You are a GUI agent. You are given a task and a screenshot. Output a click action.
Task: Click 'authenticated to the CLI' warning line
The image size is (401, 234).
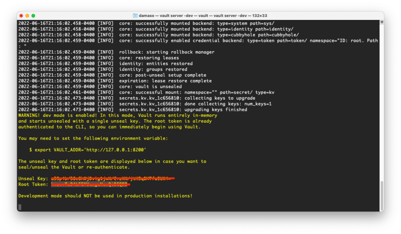point(110,127)
